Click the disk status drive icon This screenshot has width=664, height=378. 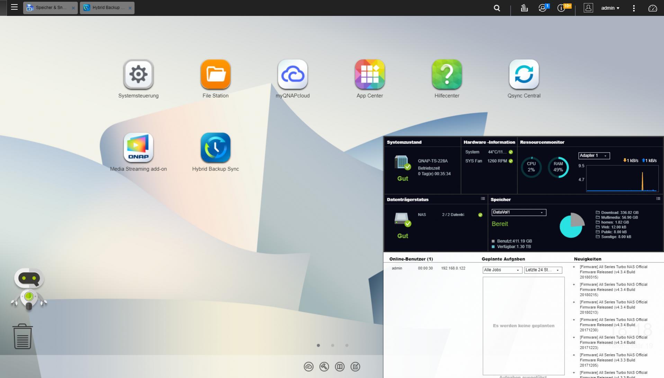click(x=403, y=220)
